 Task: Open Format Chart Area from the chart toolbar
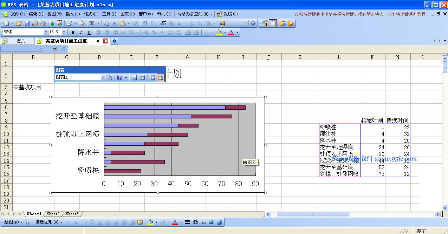coord(110,77)
